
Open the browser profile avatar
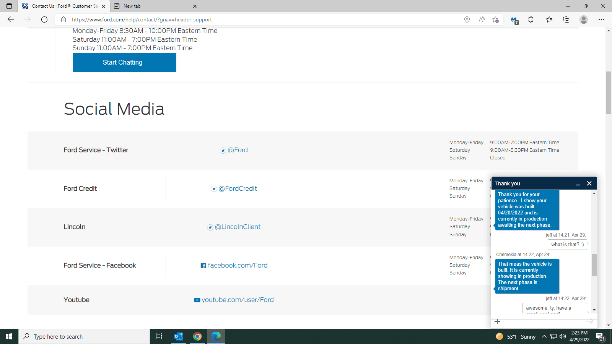pos(584,19)
